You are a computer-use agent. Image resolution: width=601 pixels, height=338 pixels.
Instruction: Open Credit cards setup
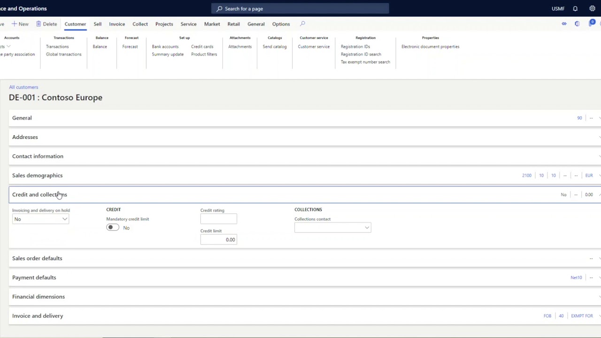click(x=202, y=46)
